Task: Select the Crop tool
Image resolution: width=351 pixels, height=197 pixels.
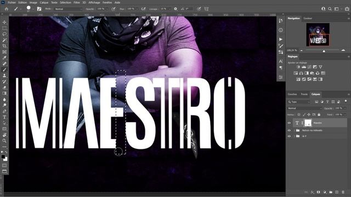Action: tap(4, 46)
